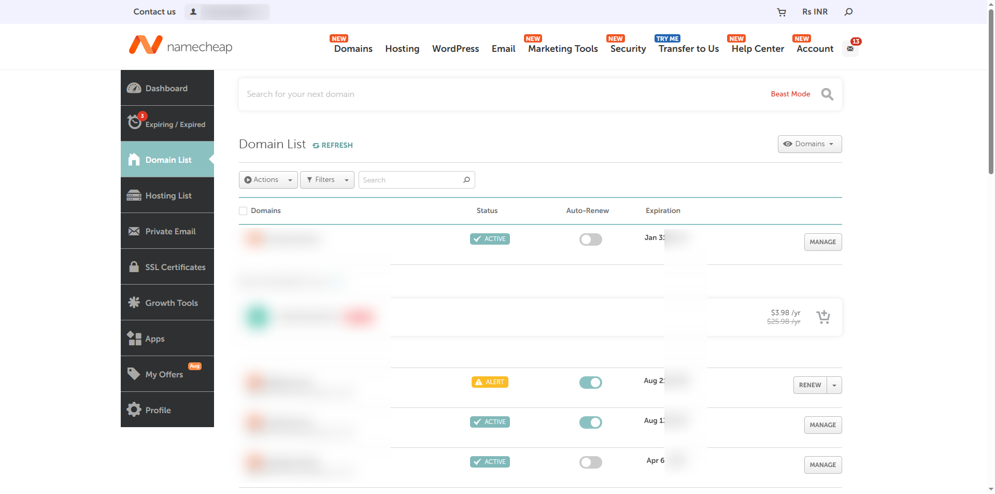Enable auto-renew for the Apr 6 domain
Viewport: 995px width, 494px height.
591,462
